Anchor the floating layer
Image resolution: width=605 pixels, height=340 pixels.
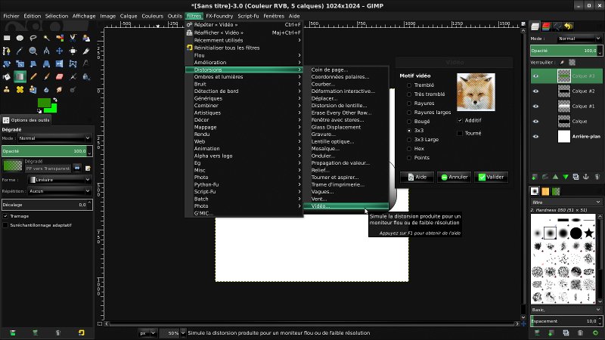(586, 177)
